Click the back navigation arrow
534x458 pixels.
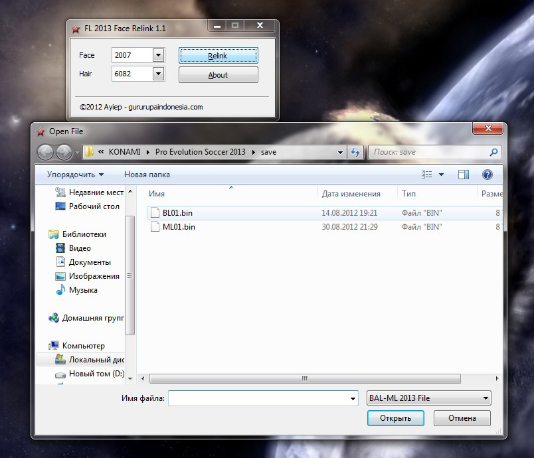pyautogui.click(x=45, y=152)
